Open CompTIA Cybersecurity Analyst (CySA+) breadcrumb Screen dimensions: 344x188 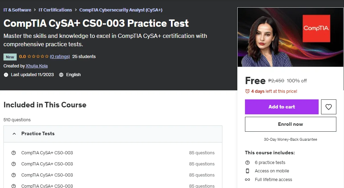click(121, 10)
